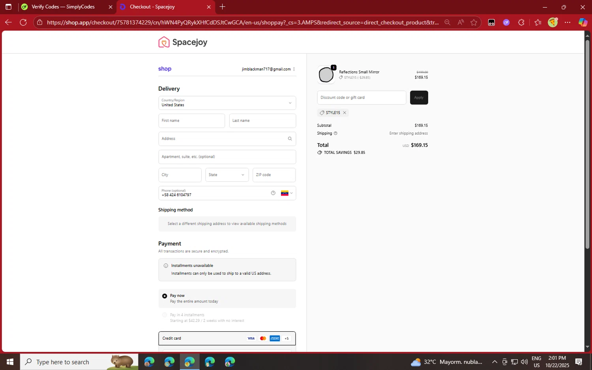This screenshot has width=592, height=370.
Task: Switch to Verify Codes — SimplyCodes tab
Action: pyautogui.click(x=63, y=7)
